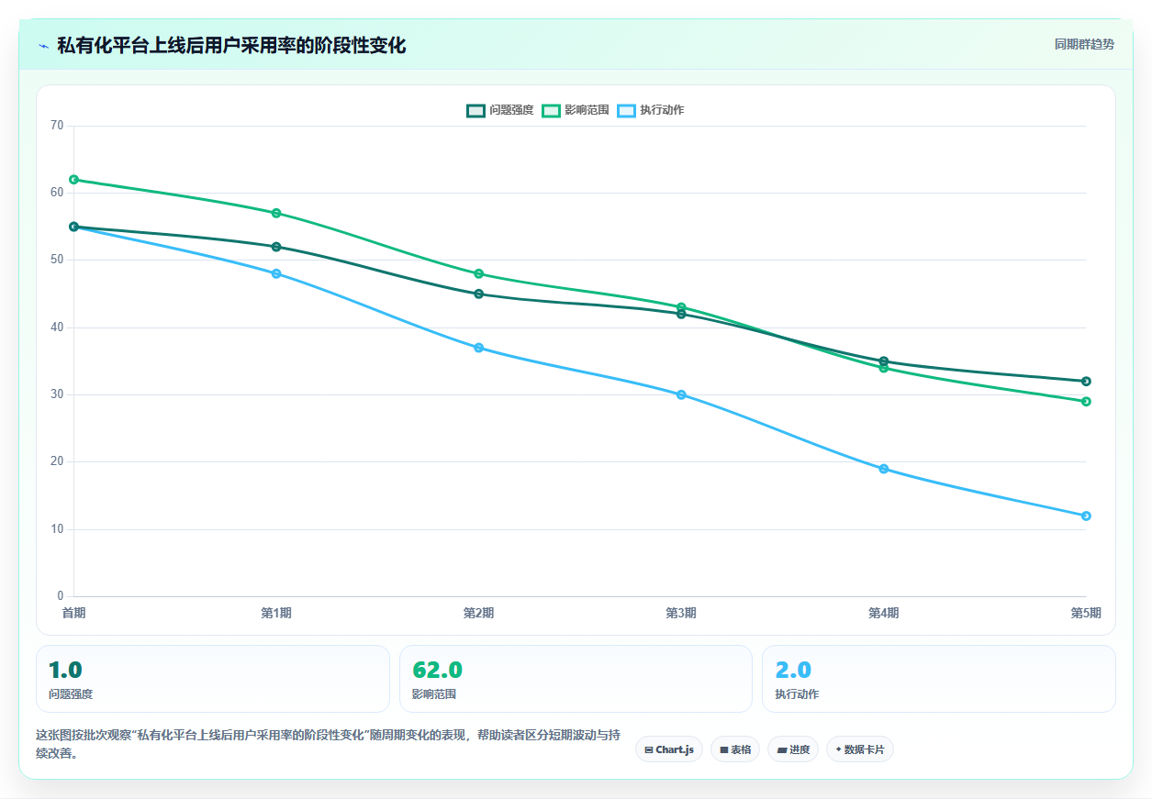Click the description paragraph below the cards

click(x=328, y=744)
